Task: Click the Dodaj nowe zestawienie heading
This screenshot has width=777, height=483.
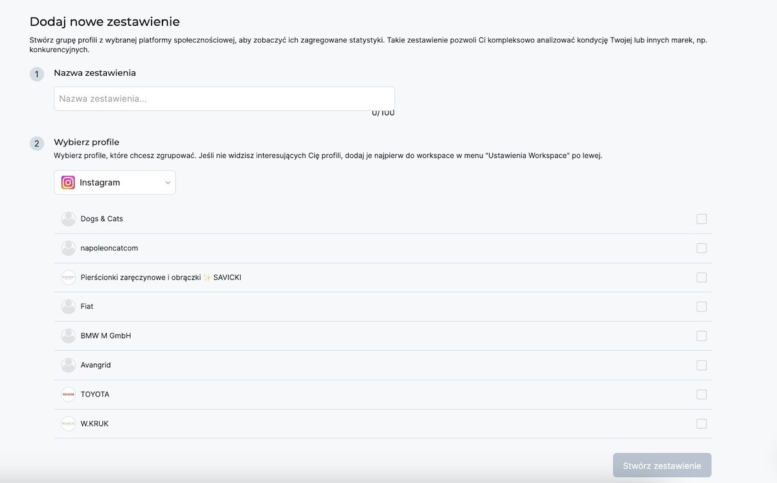Action: click(x=105, y=22)
